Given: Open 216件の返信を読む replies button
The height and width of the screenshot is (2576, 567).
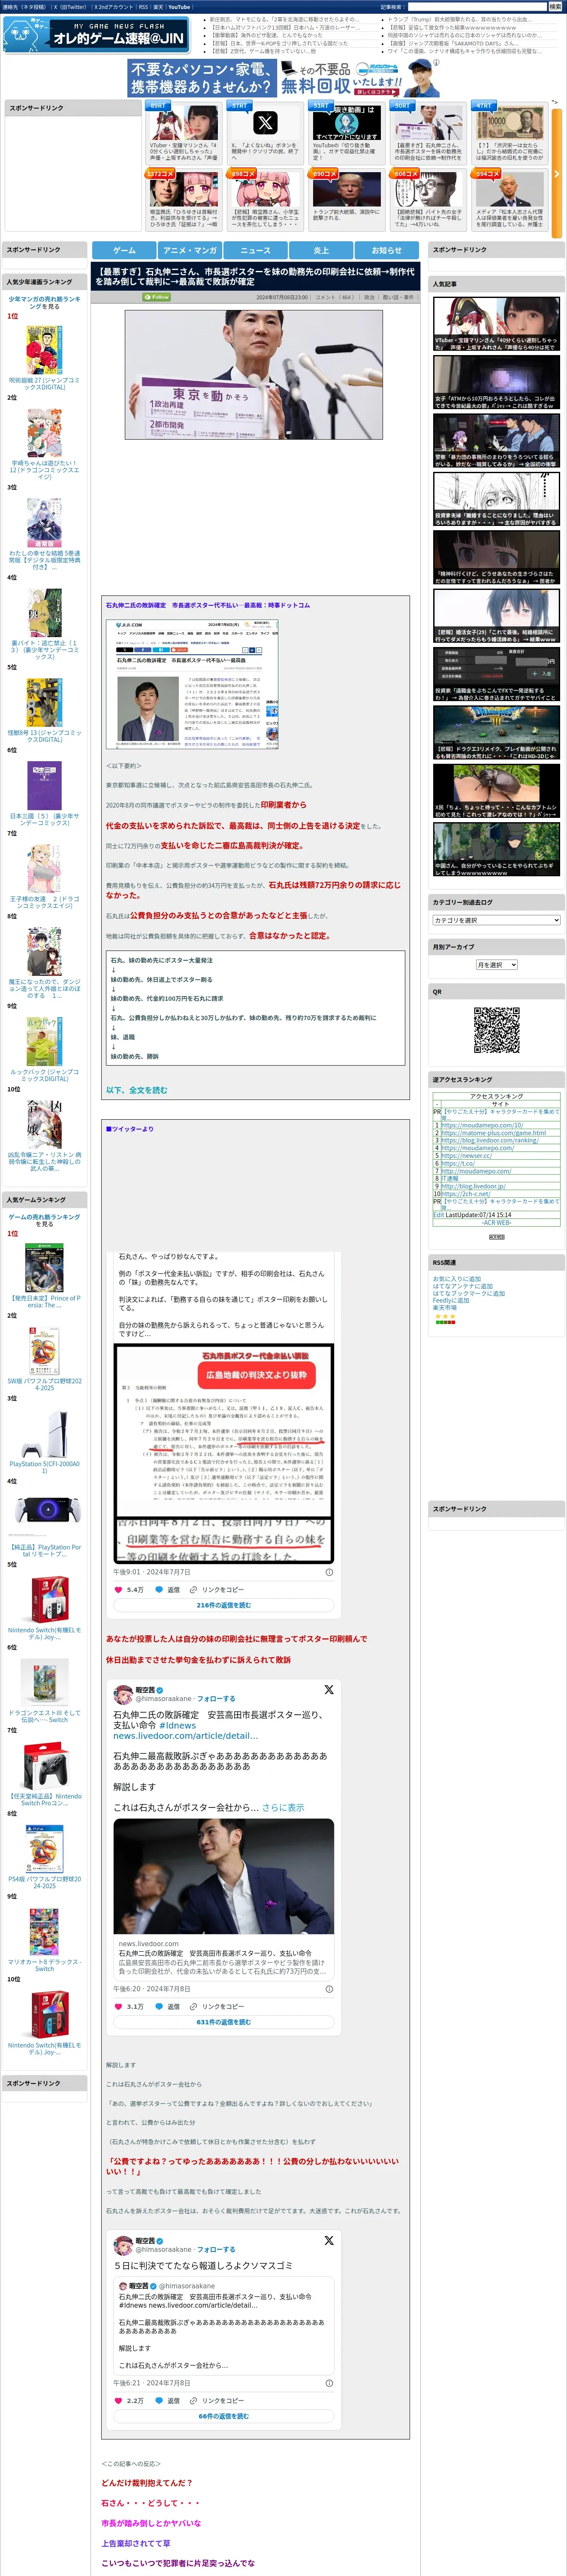Looking at the screenshot, I should coord(223,1605).
